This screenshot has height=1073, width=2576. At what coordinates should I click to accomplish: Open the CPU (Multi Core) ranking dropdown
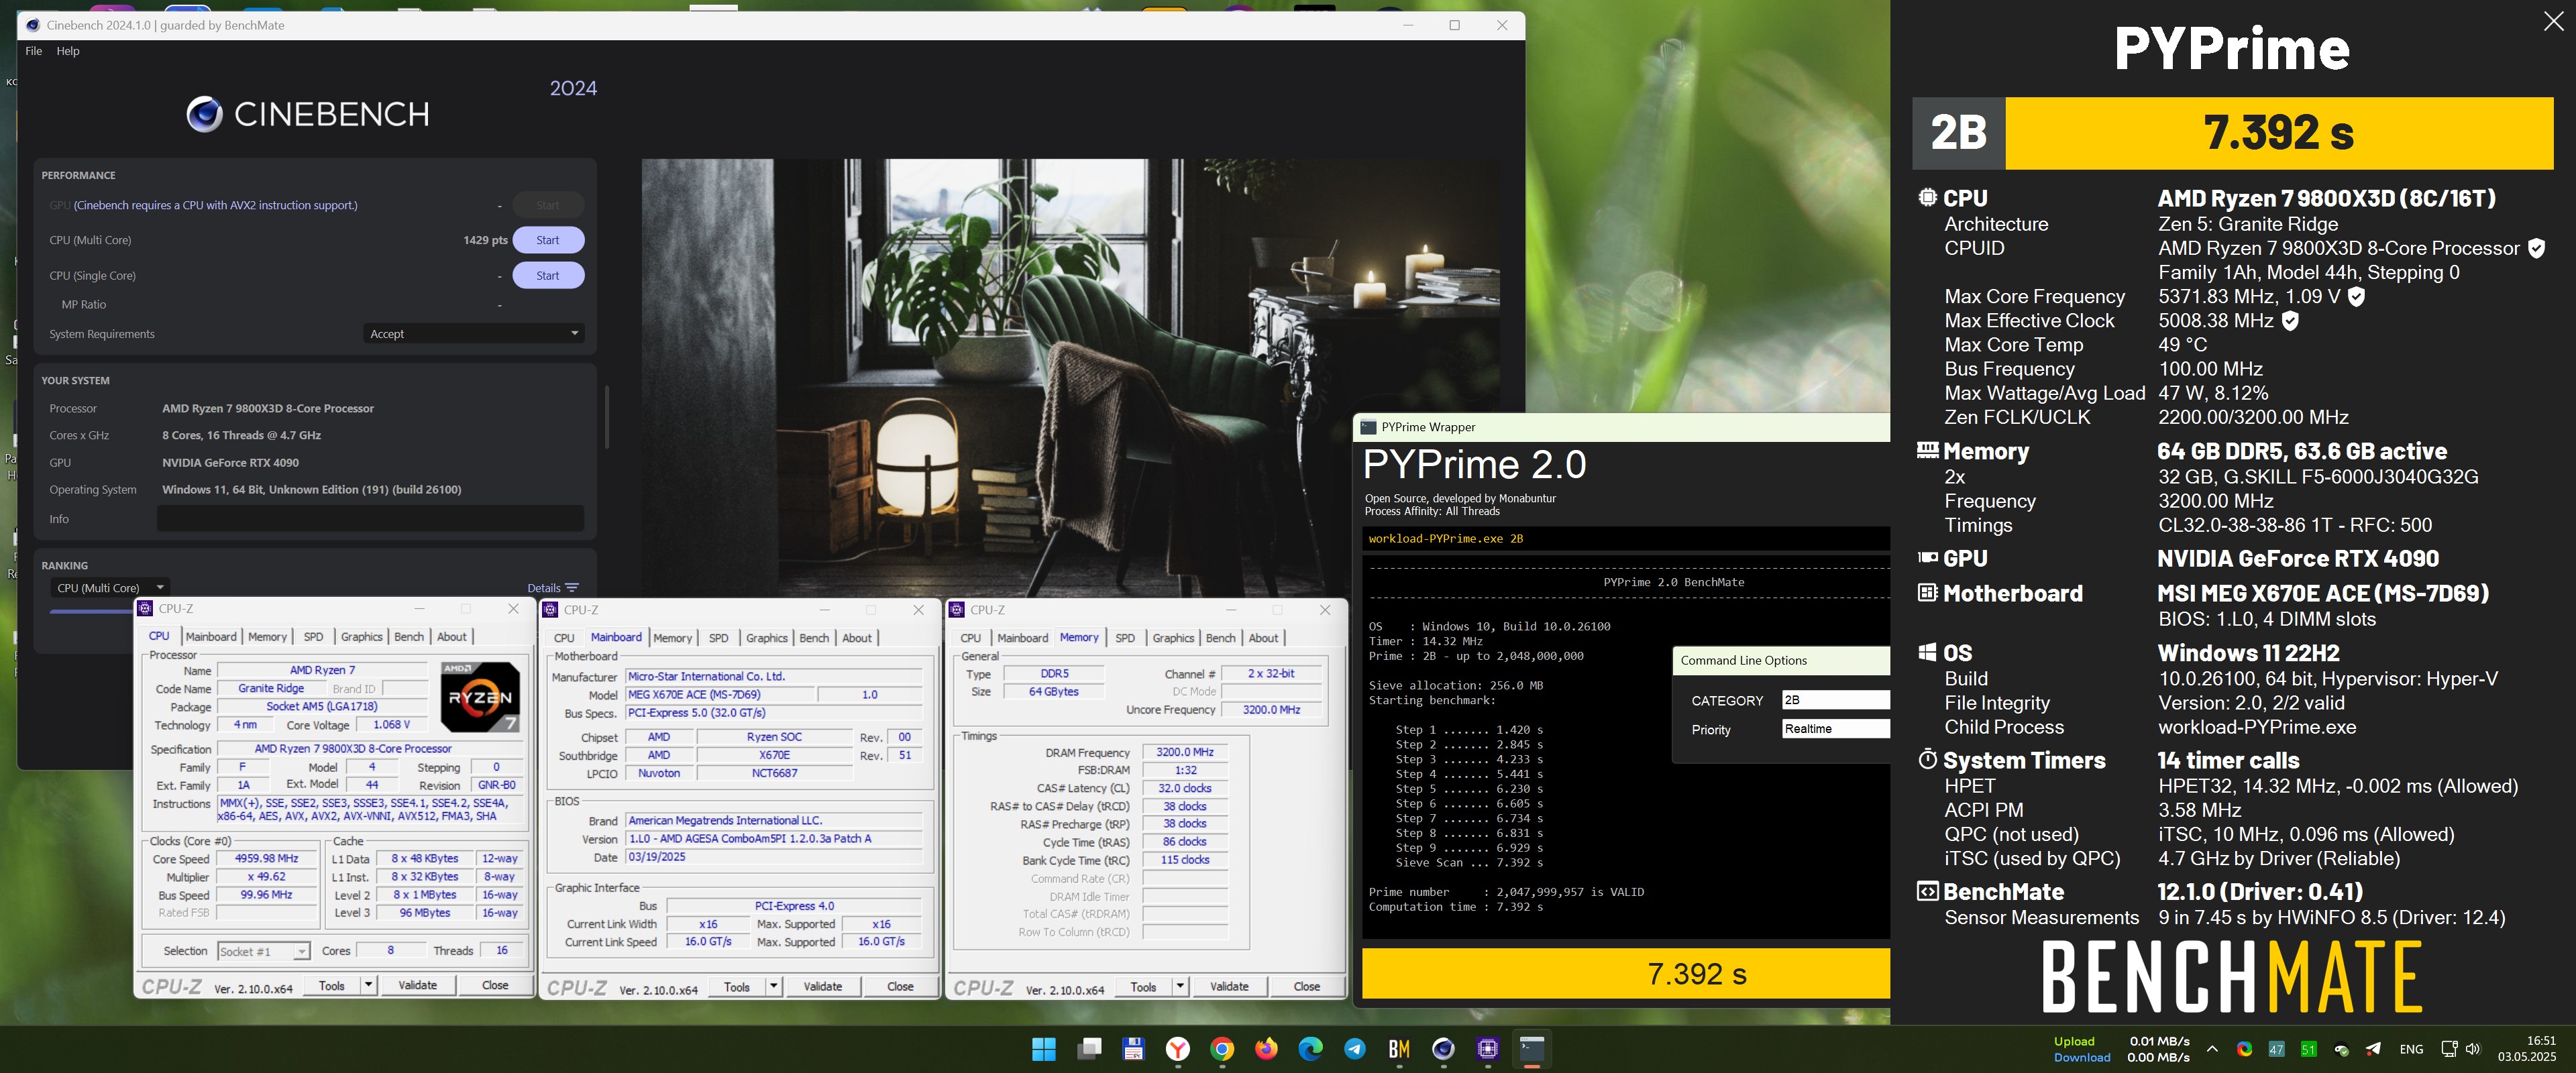pyautogui.click(x=110, y=588)
